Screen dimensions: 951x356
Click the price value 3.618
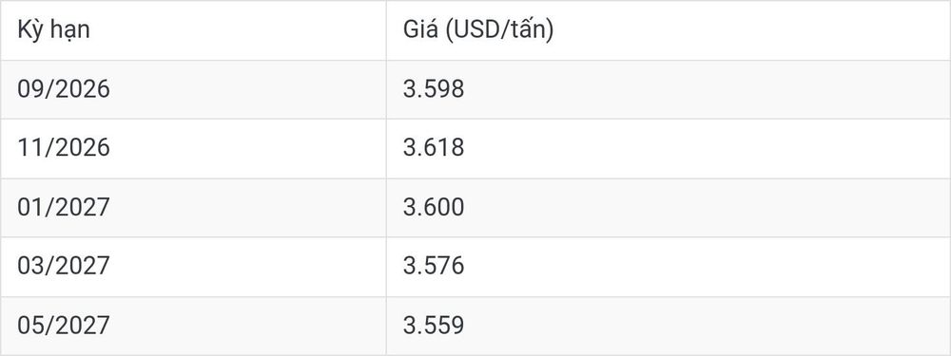click(x=434, y=148)
